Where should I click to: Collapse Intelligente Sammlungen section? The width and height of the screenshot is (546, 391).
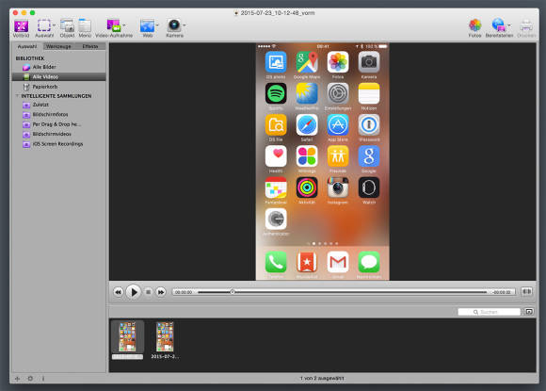click(17, 96)
